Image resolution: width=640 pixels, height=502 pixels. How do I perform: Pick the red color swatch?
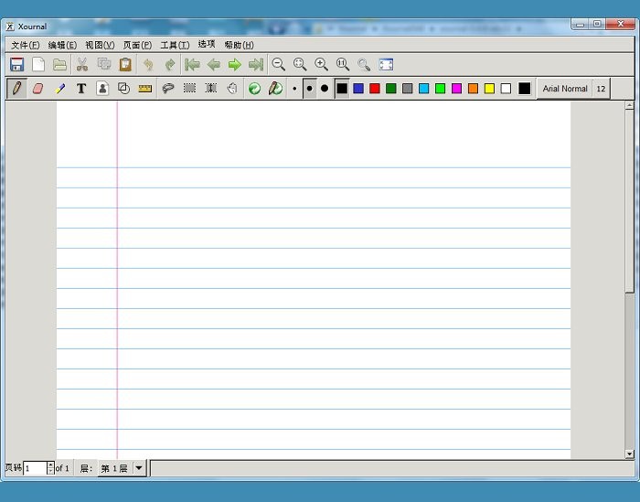375,89
